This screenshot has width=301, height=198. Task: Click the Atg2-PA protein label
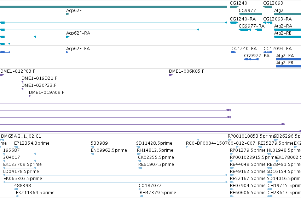285,56
